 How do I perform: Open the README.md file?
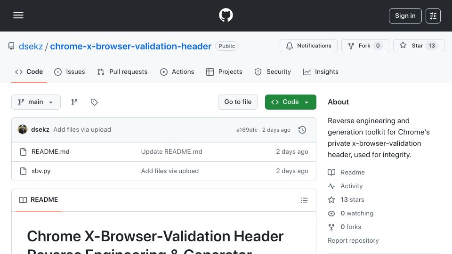click(x=50, y=152)
